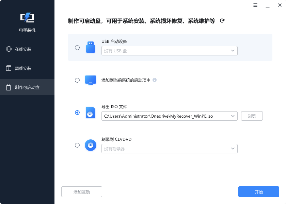Select the 刻录到 CD/DVD radio button
Screen dimensions: 286x204
pyautogui.click(x=77, y=145)
